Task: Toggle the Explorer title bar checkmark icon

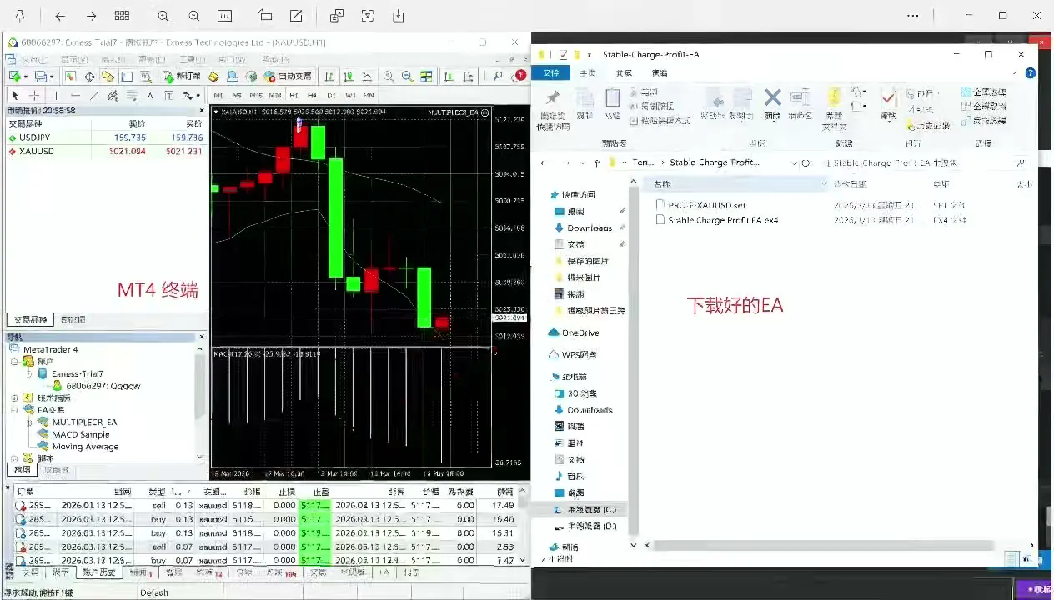Action: coord(563,54)
